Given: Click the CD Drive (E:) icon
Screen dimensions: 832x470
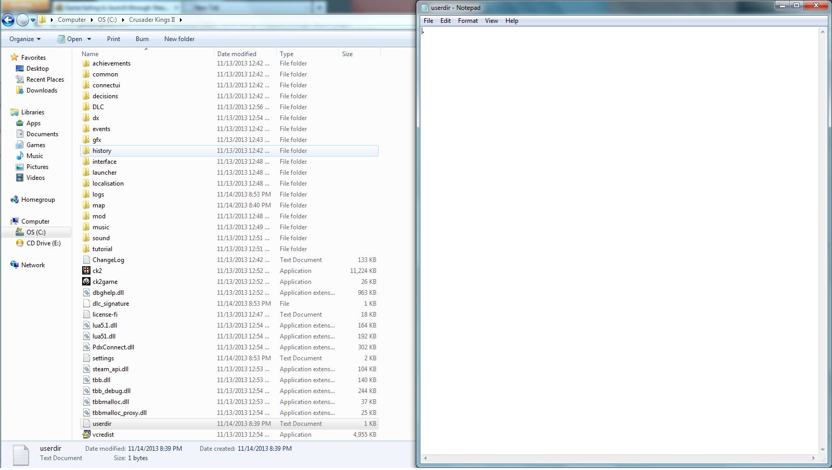Looking at the screenshot, I should (20, 243).
